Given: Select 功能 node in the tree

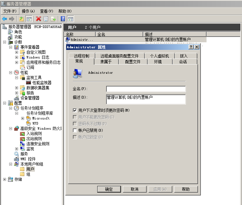Looking at the screenshot, I should (18, 37).
